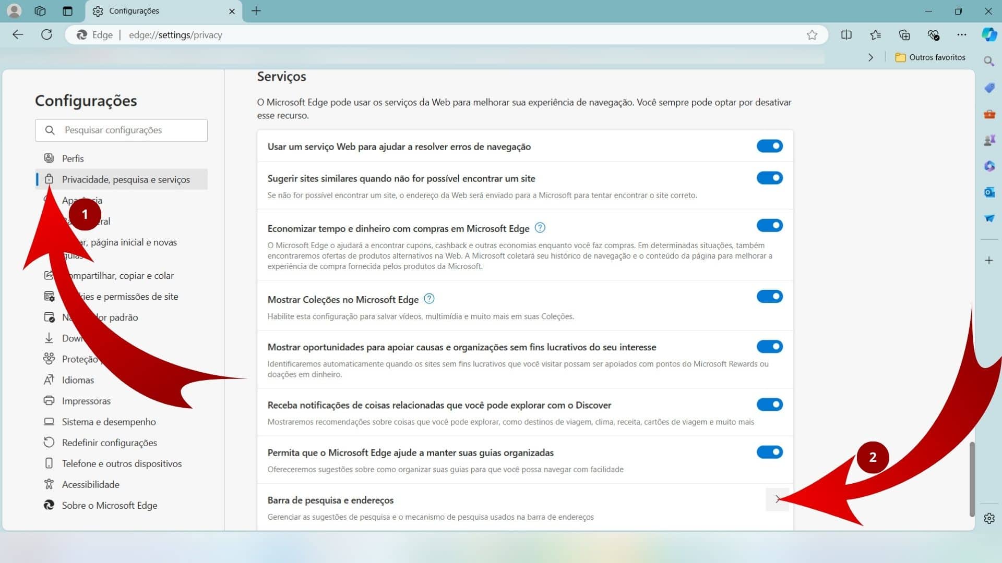Viewport: 1002px width, 563px height.
Task: Toggle Mostrar oportunidades para apoiar causas
Action: pyautogui.click(x=770, y=346)
